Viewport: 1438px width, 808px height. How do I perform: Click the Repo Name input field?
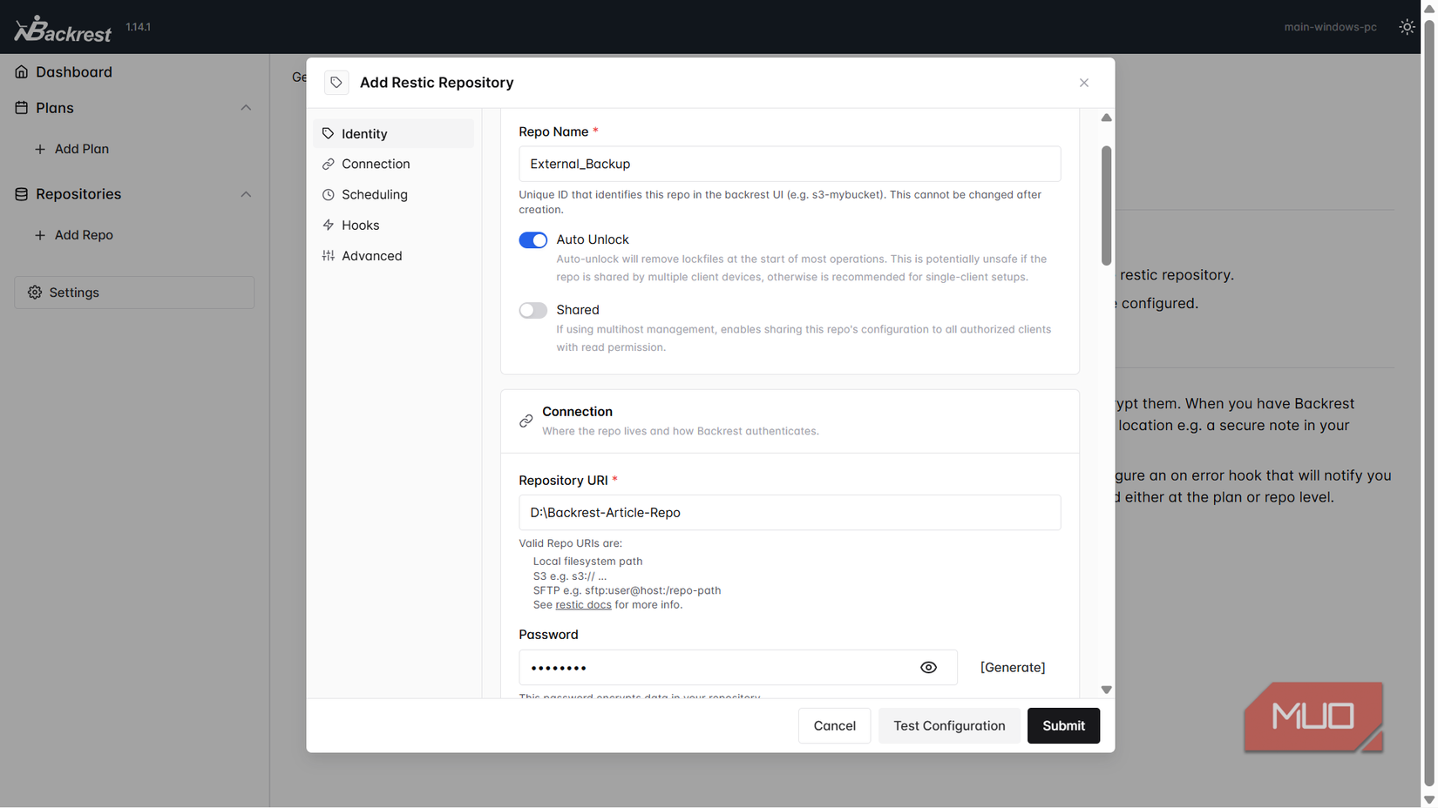(790, 164)
